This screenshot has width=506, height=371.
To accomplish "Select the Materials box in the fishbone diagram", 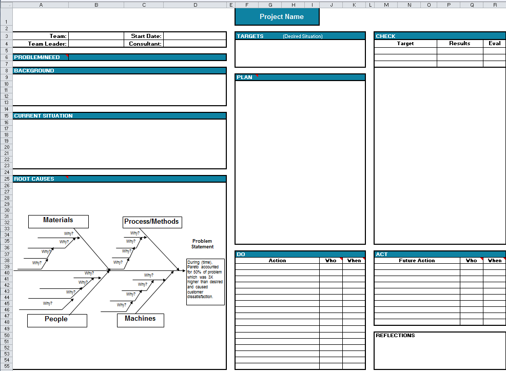I will [58, 221].
